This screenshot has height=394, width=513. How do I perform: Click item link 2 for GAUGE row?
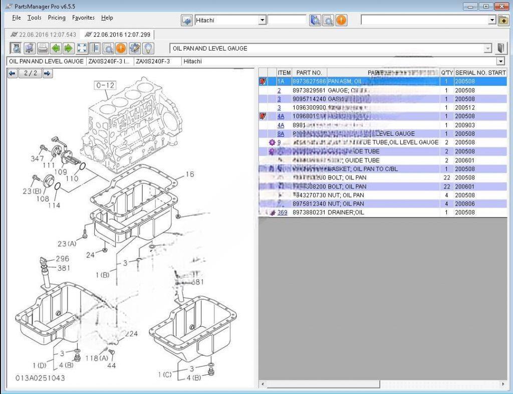click(x=280, y=91)
